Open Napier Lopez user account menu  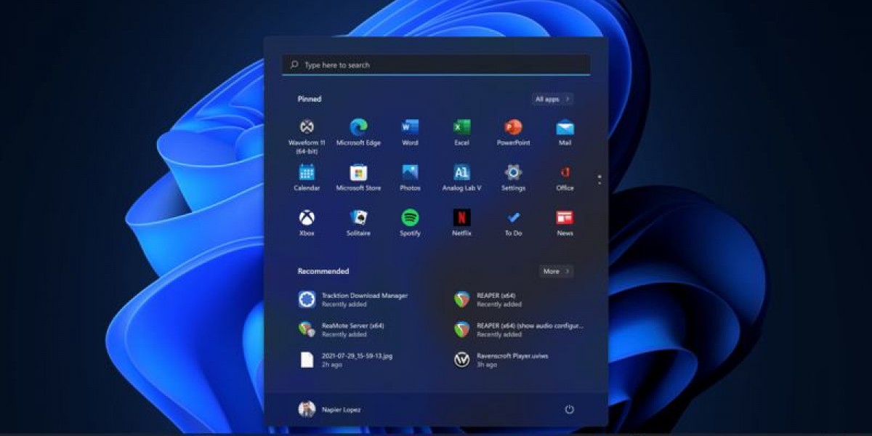pos(329,409)
